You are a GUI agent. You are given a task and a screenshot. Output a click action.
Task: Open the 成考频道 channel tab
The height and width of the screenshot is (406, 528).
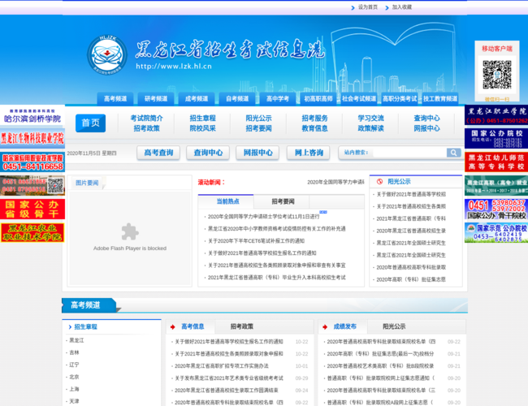197,98
